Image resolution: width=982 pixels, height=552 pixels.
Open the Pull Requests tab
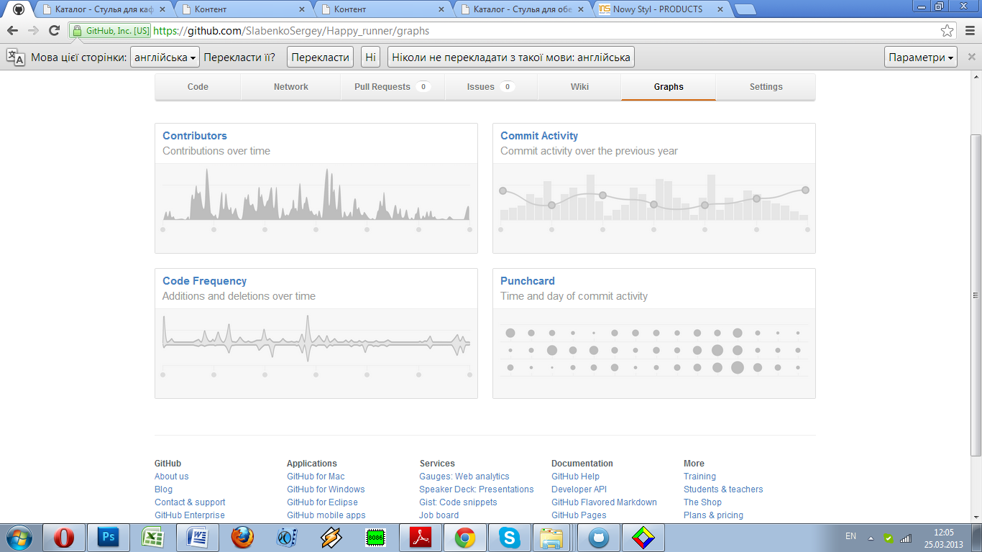[393, 87]
